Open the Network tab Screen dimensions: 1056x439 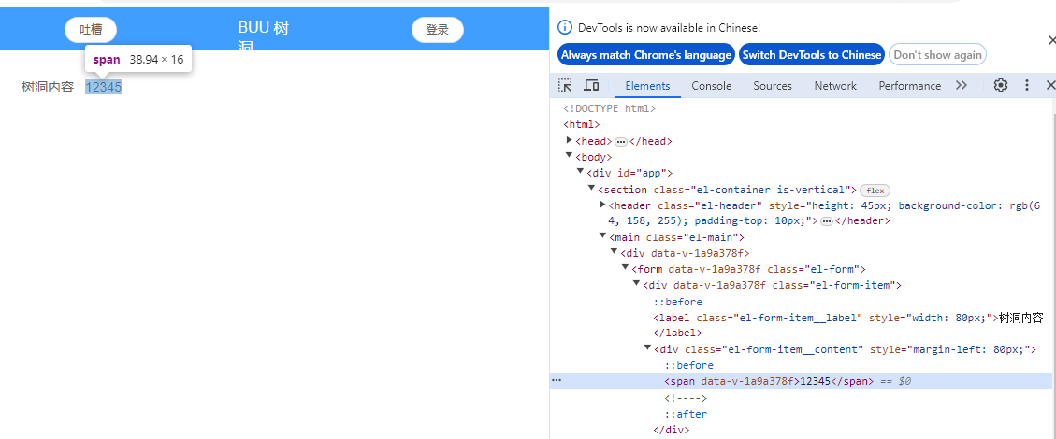point(834,85)
